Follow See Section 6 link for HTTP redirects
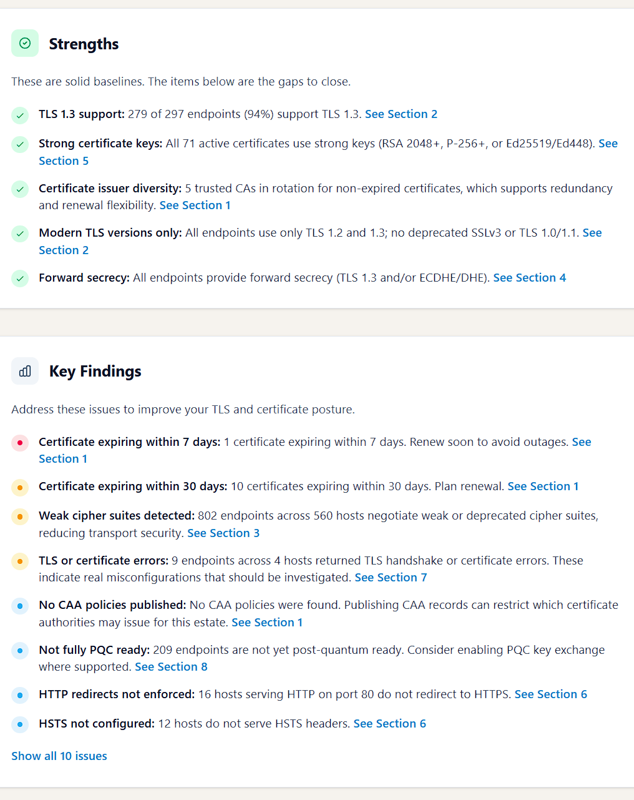The width and height of the screenshot is (634, 800). click(551, 694)
